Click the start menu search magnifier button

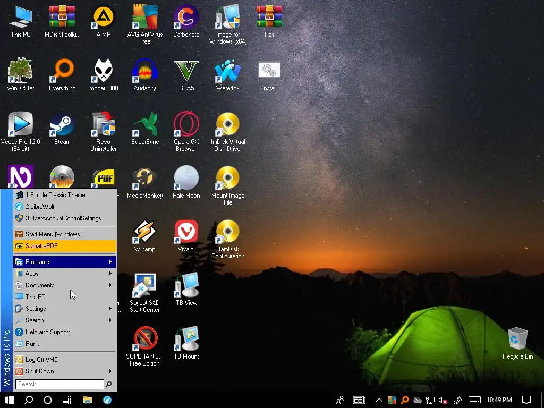[x=108, y=384]
